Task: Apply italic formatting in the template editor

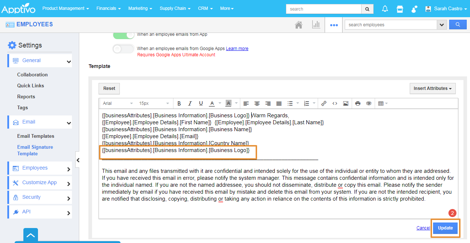Action: click(190, 103)
